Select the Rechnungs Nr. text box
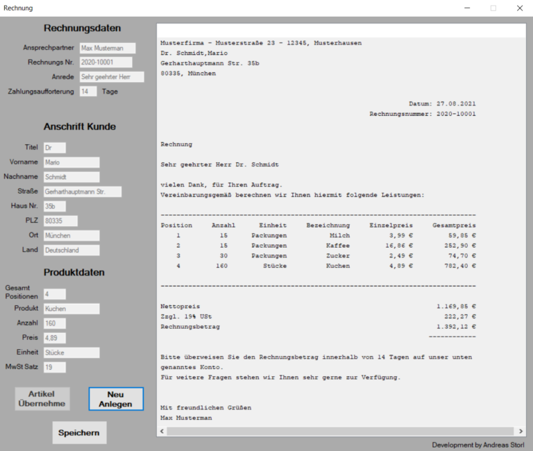The width and height of the screenshot is (533, 451). [x=107, y=62]
